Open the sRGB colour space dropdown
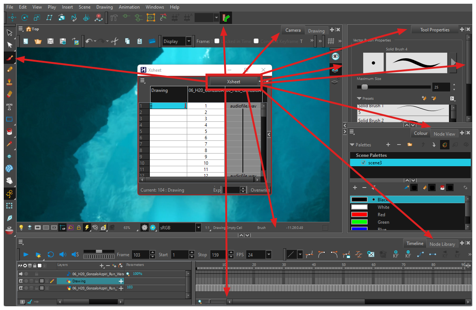 pos(198,227)
